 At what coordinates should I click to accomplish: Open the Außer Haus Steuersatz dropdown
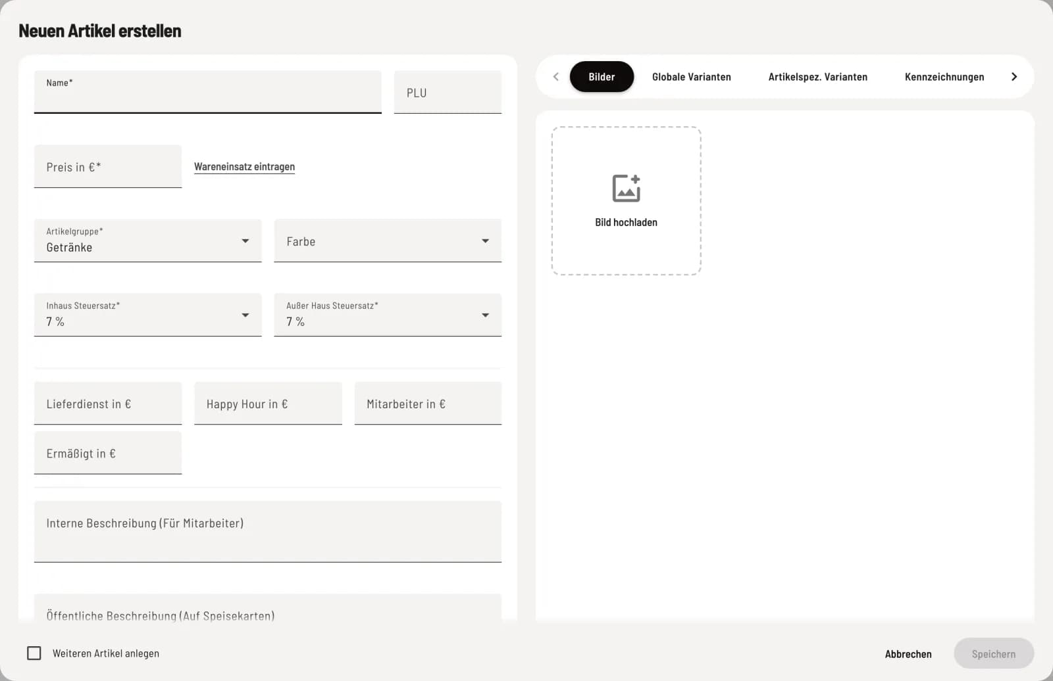(x=388, y=315)
